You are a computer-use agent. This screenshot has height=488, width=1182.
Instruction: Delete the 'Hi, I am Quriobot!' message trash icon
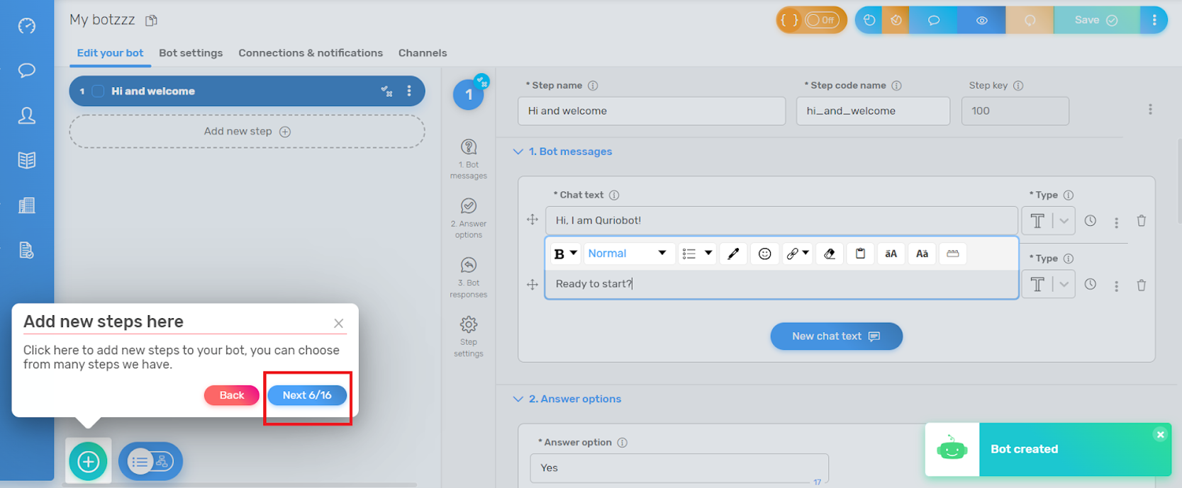[1141, 221]
